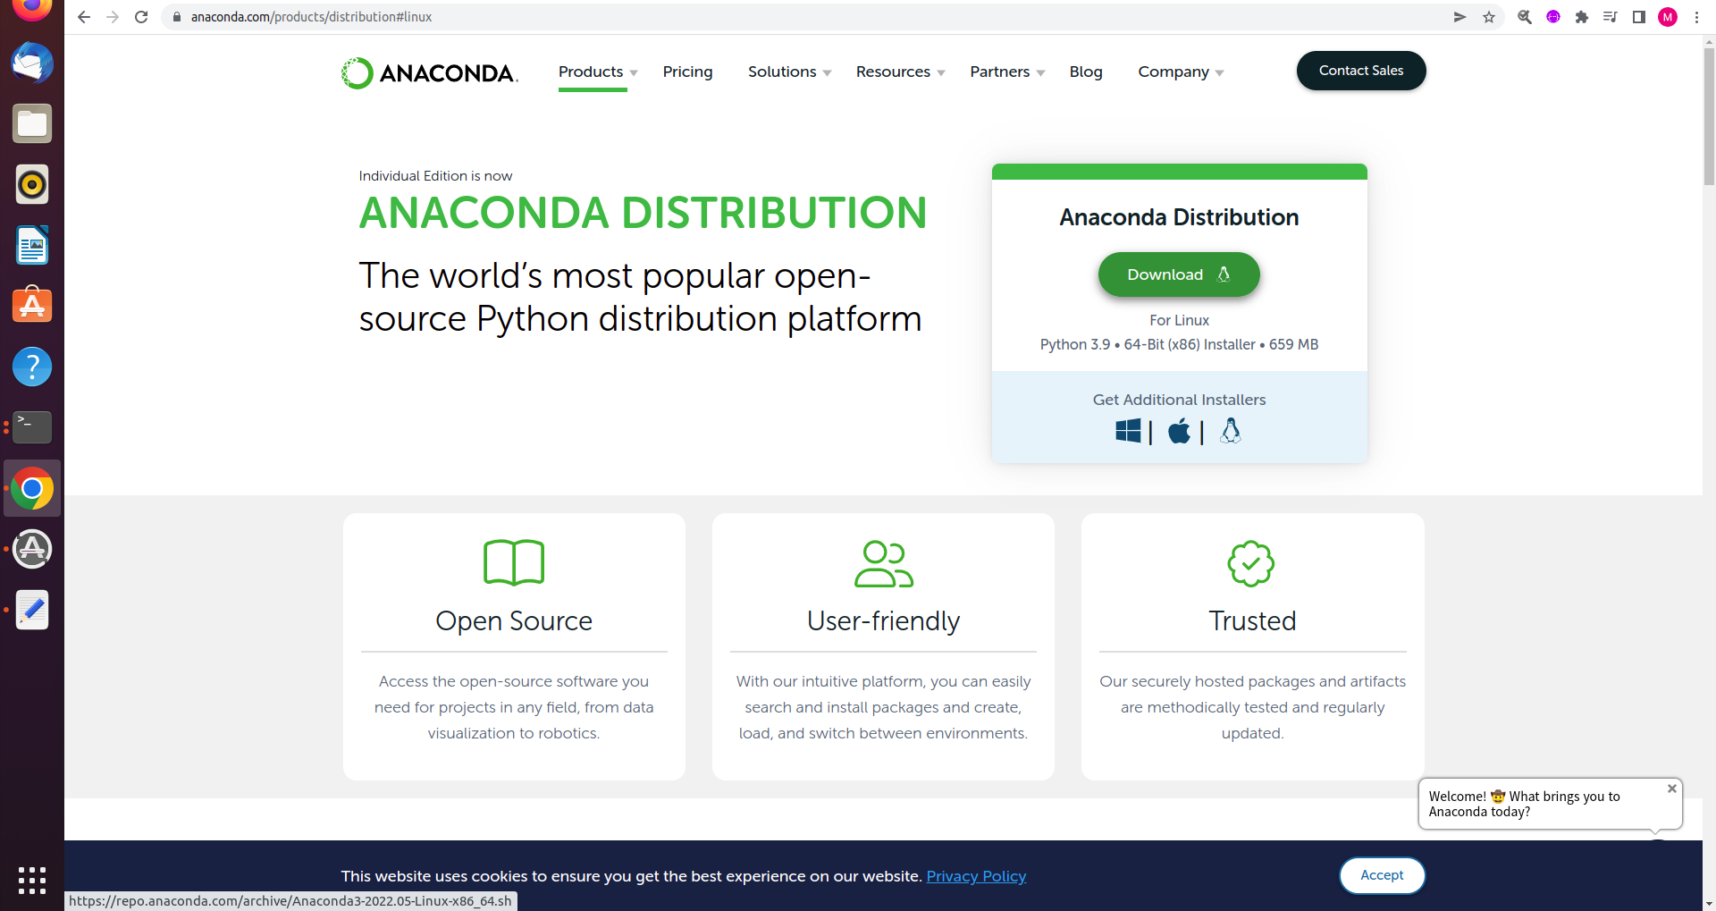Image resolution: width=1716 pixels, height=911 pixels.
Task: Click the browser forward arrow
Action: [113, 17]
